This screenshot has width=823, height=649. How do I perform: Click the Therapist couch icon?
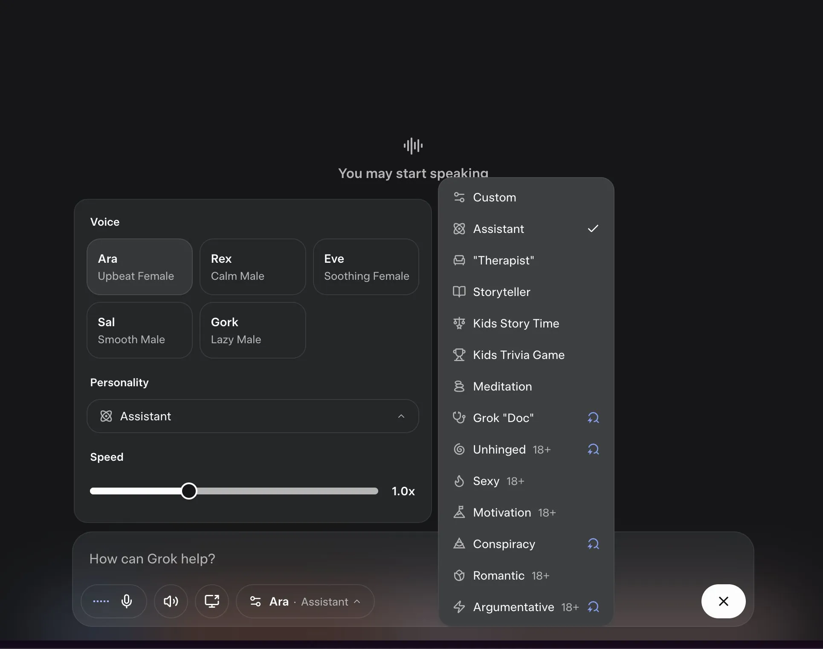click(459, 260)
